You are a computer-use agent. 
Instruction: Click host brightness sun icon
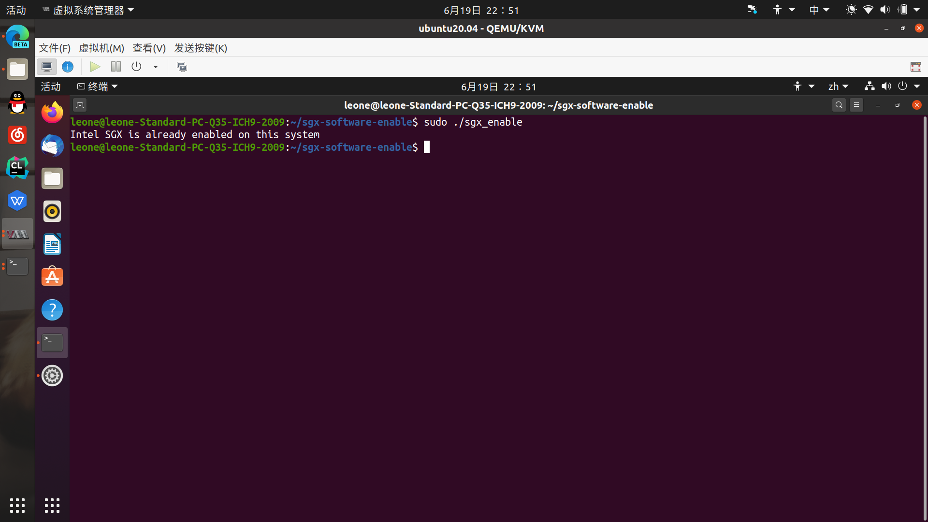[851, 10]
